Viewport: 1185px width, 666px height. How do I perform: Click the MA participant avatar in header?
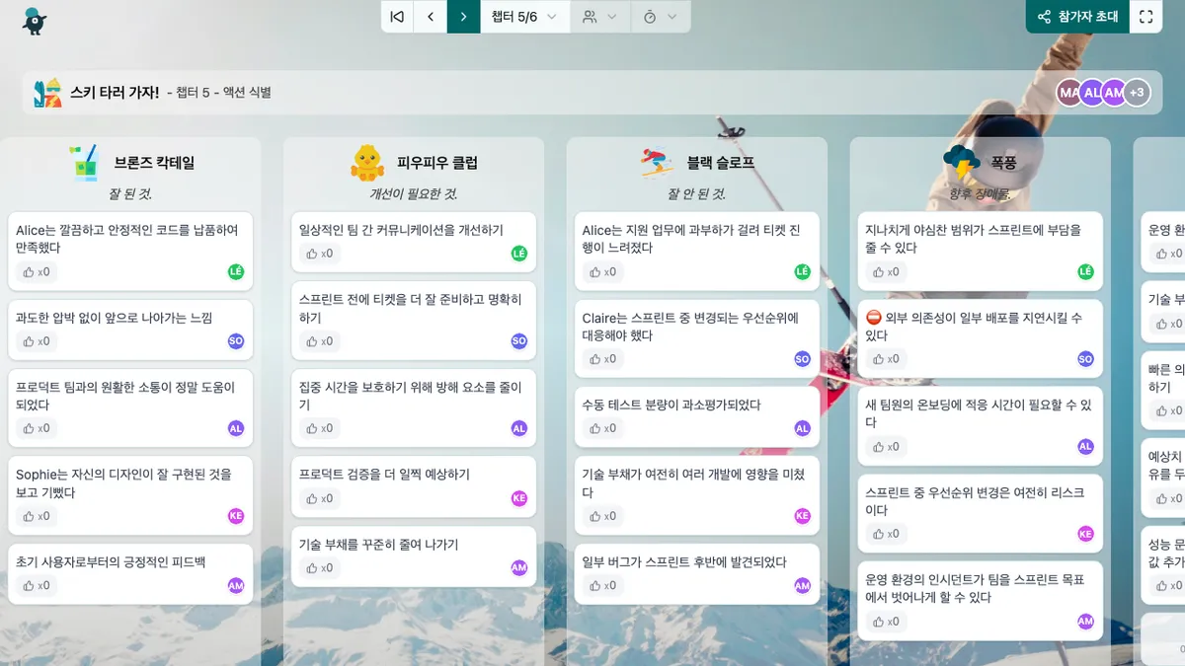click(1068, 93)
